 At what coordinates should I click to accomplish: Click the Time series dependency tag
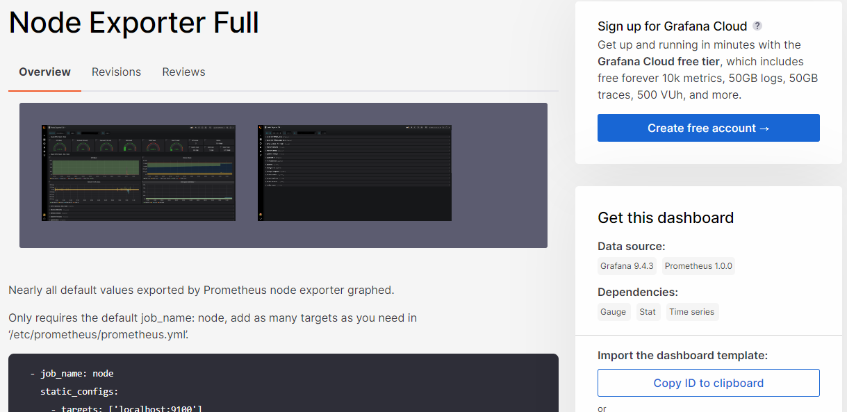[x=691, y=312]
